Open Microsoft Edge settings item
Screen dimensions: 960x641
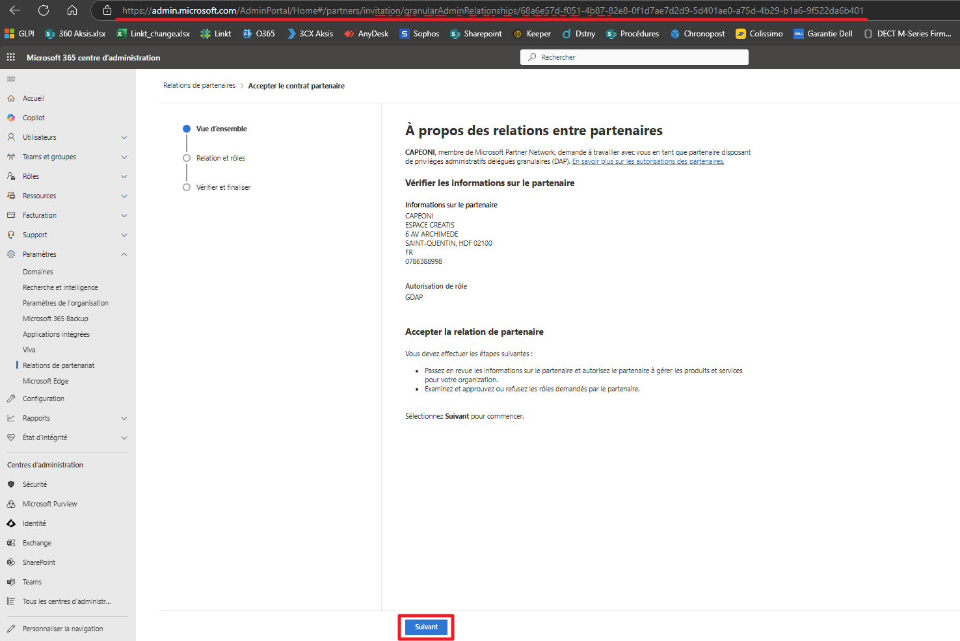click(x=46, y=381)
